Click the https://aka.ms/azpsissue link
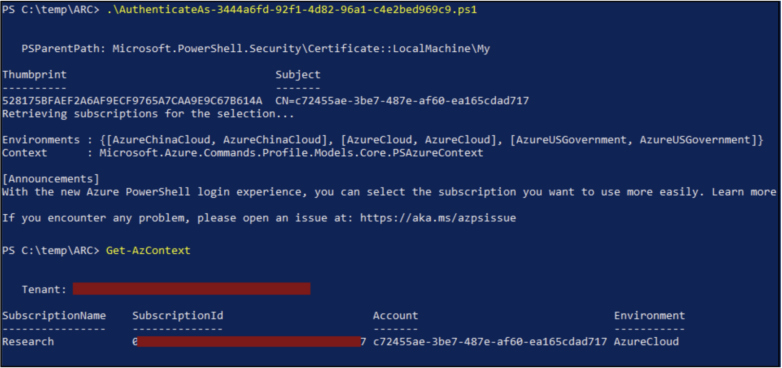Image resolution: width=782 pixels, height=368 pixels. click(x=438, y=218)
